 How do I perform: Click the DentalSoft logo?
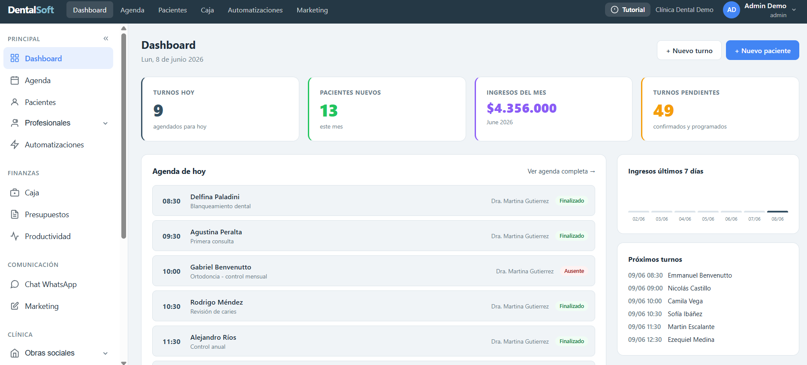pyautogui.click(x=31, y=10)
